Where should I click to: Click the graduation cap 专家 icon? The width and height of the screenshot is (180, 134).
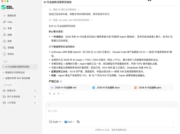4,28
